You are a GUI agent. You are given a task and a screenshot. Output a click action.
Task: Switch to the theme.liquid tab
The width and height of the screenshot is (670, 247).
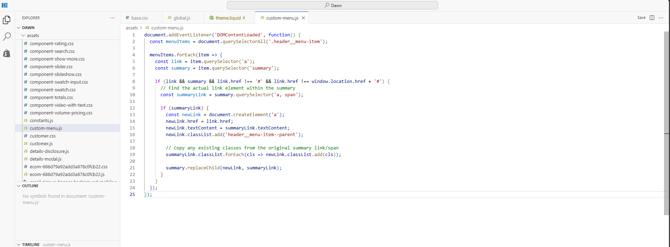228,18
